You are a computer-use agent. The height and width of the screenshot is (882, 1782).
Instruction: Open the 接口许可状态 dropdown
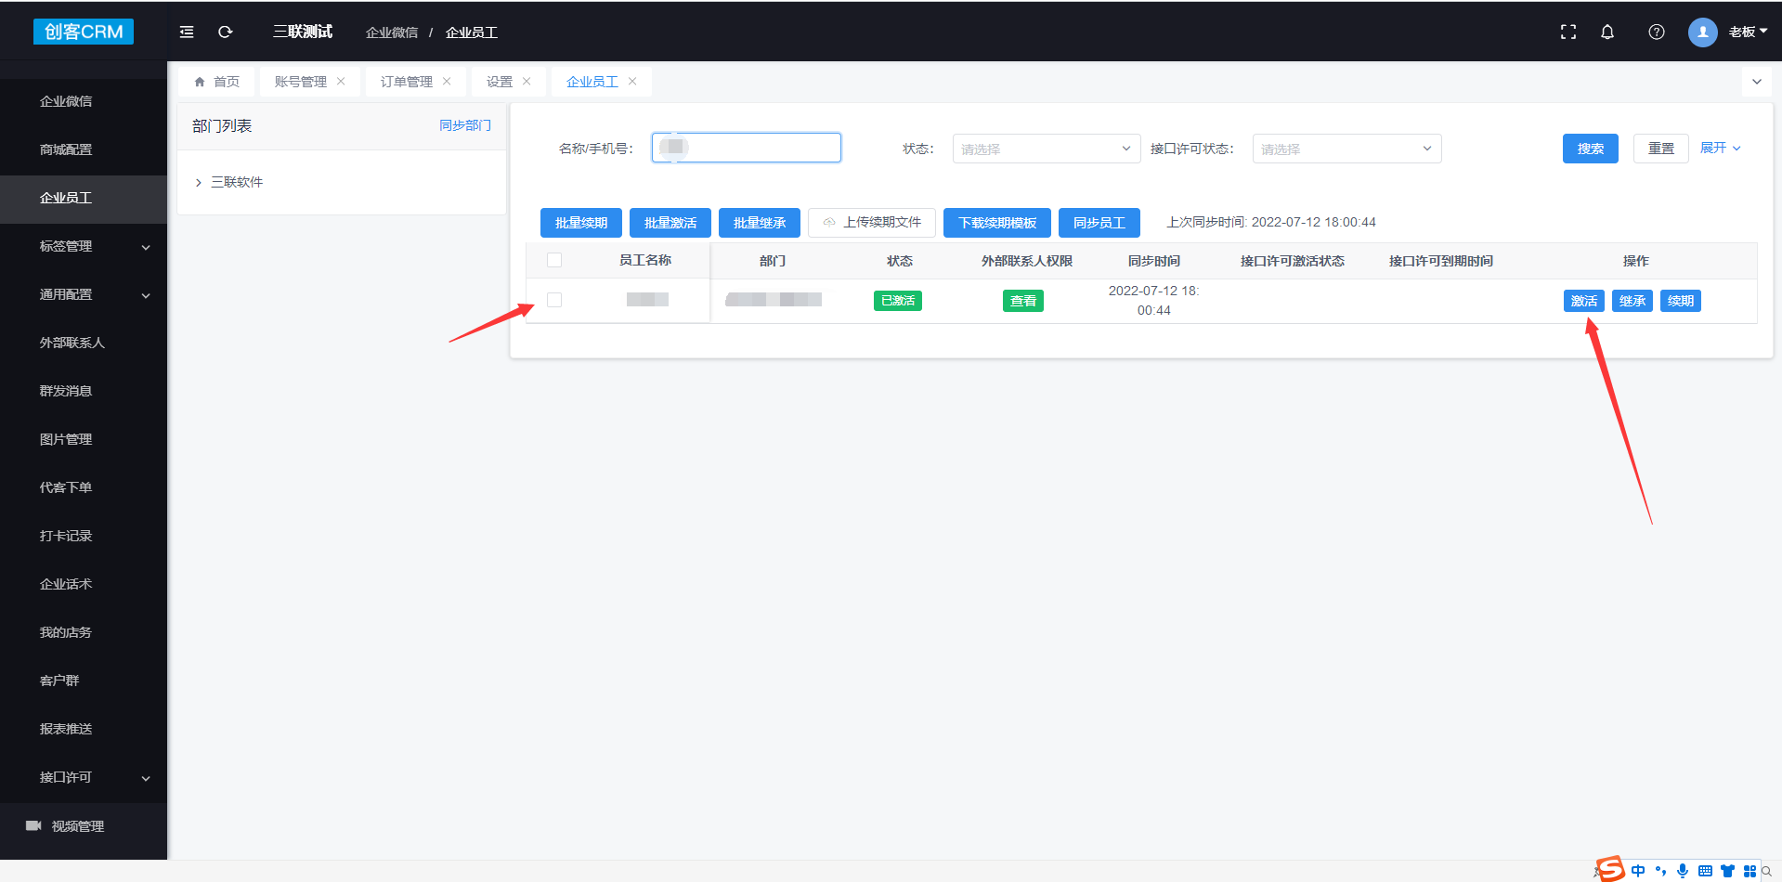pyautogui.click(x=1346, y=149)
